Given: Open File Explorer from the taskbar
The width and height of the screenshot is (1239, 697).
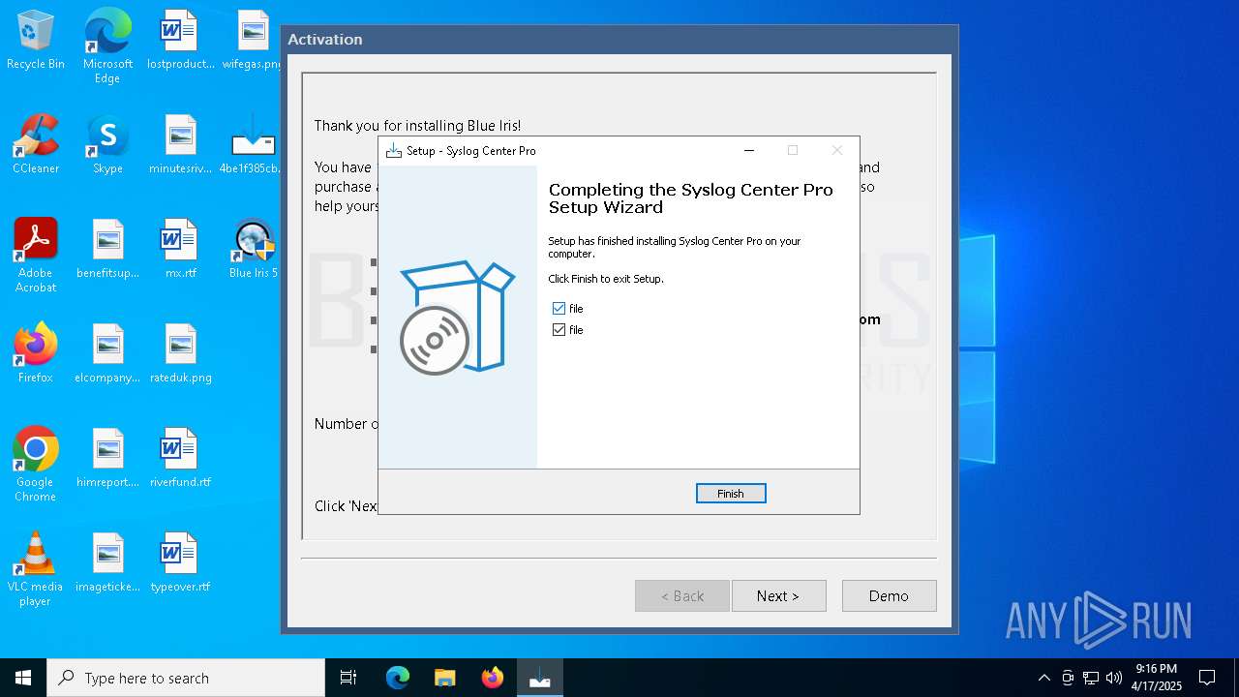Looking at the screenshot, I should (444, 678).
